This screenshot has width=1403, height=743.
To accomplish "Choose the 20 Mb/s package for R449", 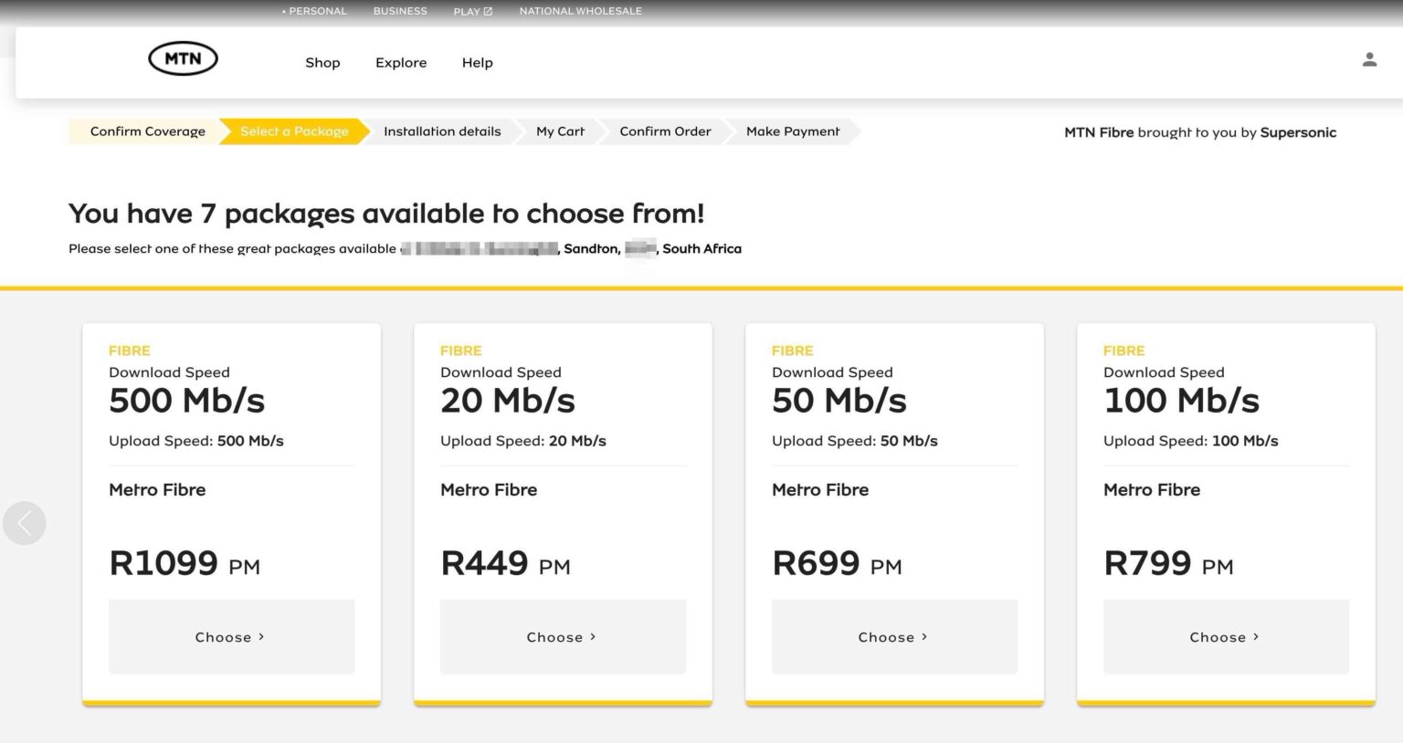I will tap(563, 636).
